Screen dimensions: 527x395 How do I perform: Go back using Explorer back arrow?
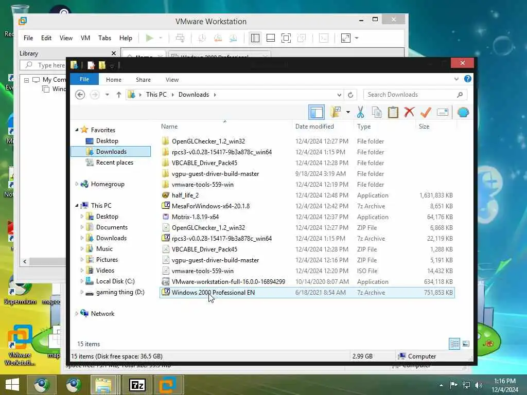click(x=80, y=95)
